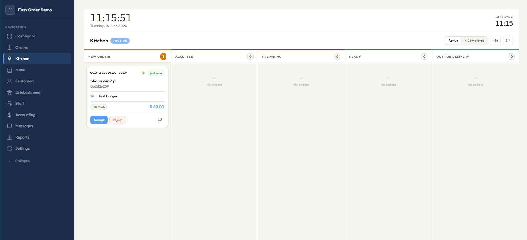This screenshot has height=240, width=527.
Task: Open the Messages link
Action: tap(37, 126)
